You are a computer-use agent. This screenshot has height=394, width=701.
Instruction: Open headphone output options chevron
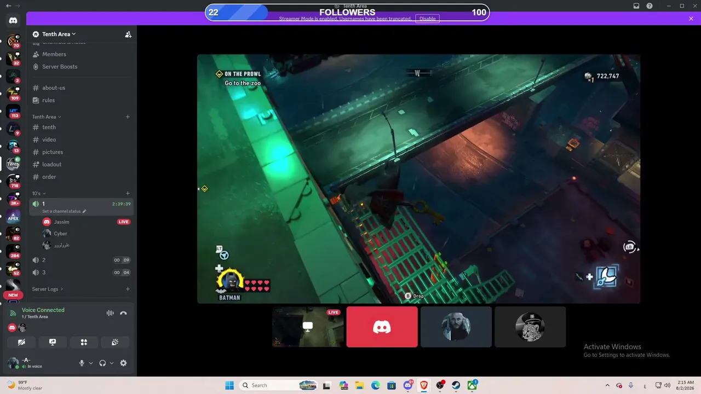(112, 363)
